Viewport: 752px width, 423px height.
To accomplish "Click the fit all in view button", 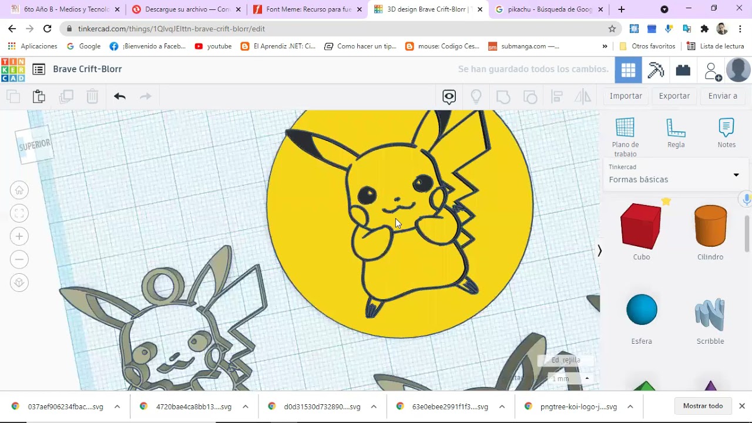I will pos(19,213).
